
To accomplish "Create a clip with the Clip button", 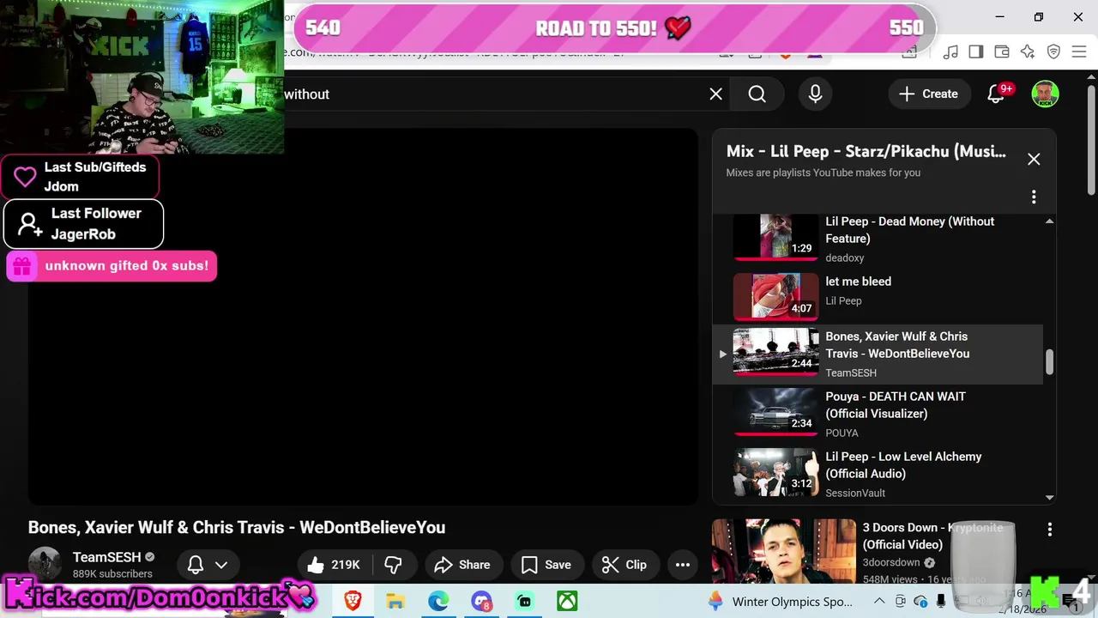I will [x=624, y=565].
